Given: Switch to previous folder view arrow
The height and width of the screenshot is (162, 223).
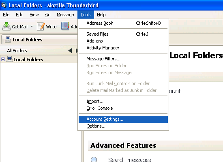Looking at the screenshot, I should coord(70,51).
